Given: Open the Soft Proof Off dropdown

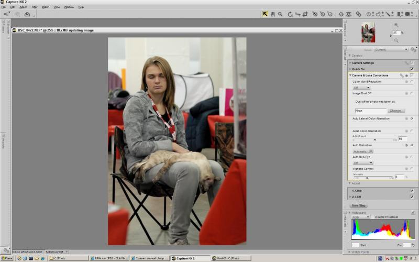Looking at the screenshot, I should [57, 252].
